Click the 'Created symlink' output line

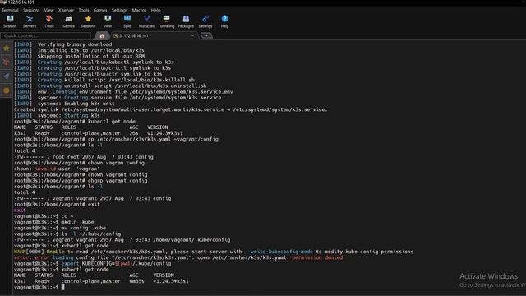170,109
